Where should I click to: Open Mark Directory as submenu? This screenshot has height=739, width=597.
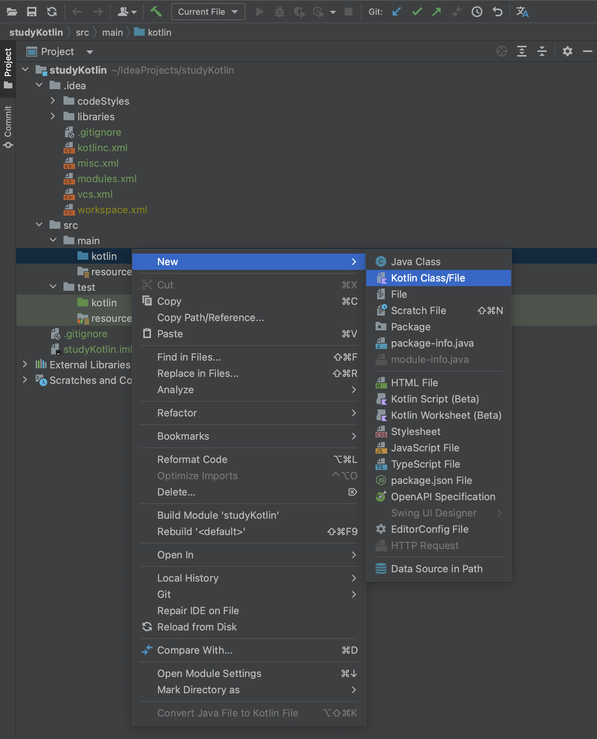tap(249, 690)
